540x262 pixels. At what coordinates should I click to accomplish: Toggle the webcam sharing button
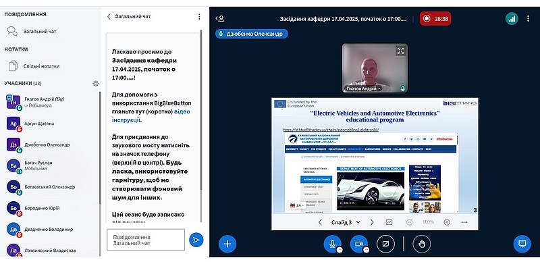coord(359,244)
